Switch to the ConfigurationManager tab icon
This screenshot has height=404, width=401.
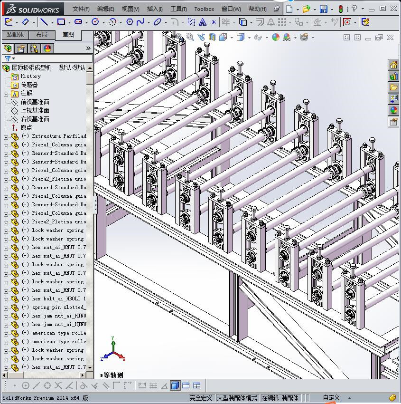[34, 48]
